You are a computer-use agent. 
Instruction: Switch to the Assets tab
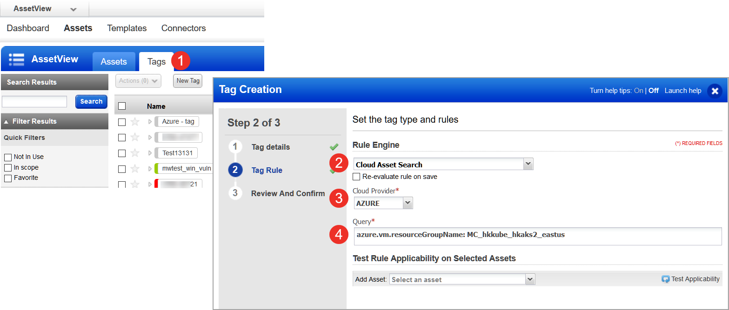pos(114,61)
